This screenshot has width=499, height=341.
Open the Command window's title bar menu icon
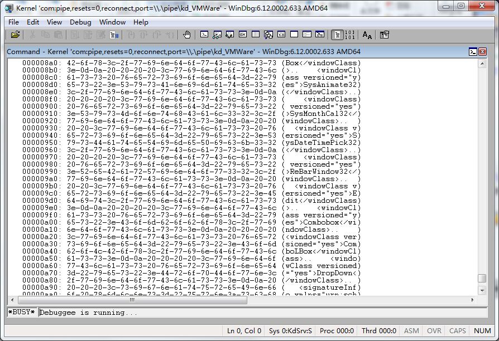click(473, 52)
